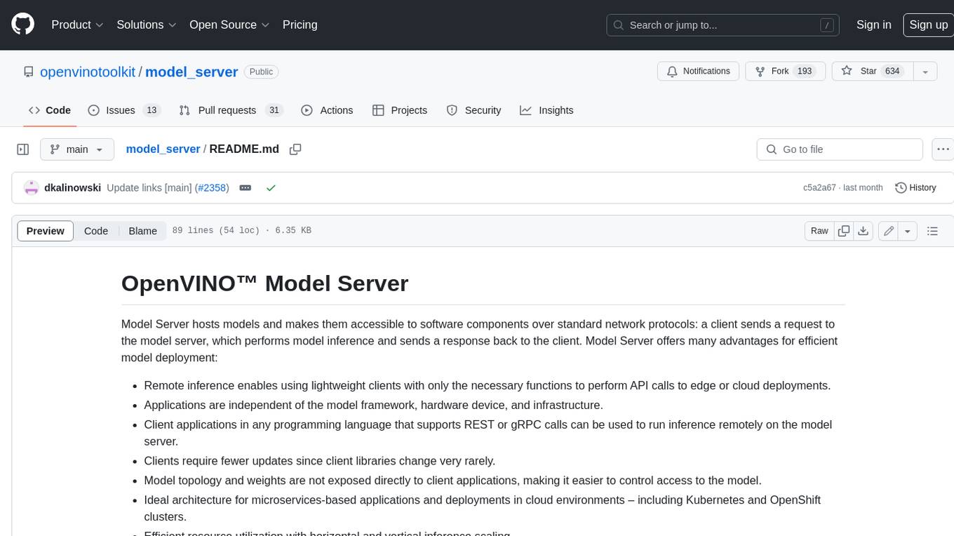954x536 pixels.
Task: Click the Public visibility badge
Action: click(x=262, y=72)
